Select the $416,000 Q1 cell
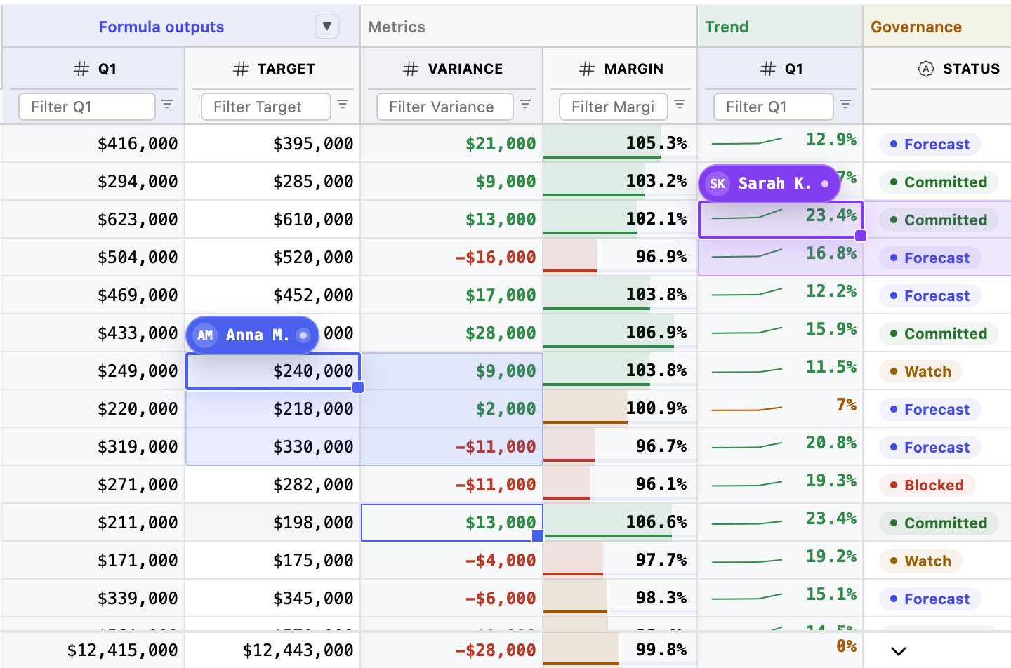The height and width of the screenshot is (668, 1011). (93, 144)
